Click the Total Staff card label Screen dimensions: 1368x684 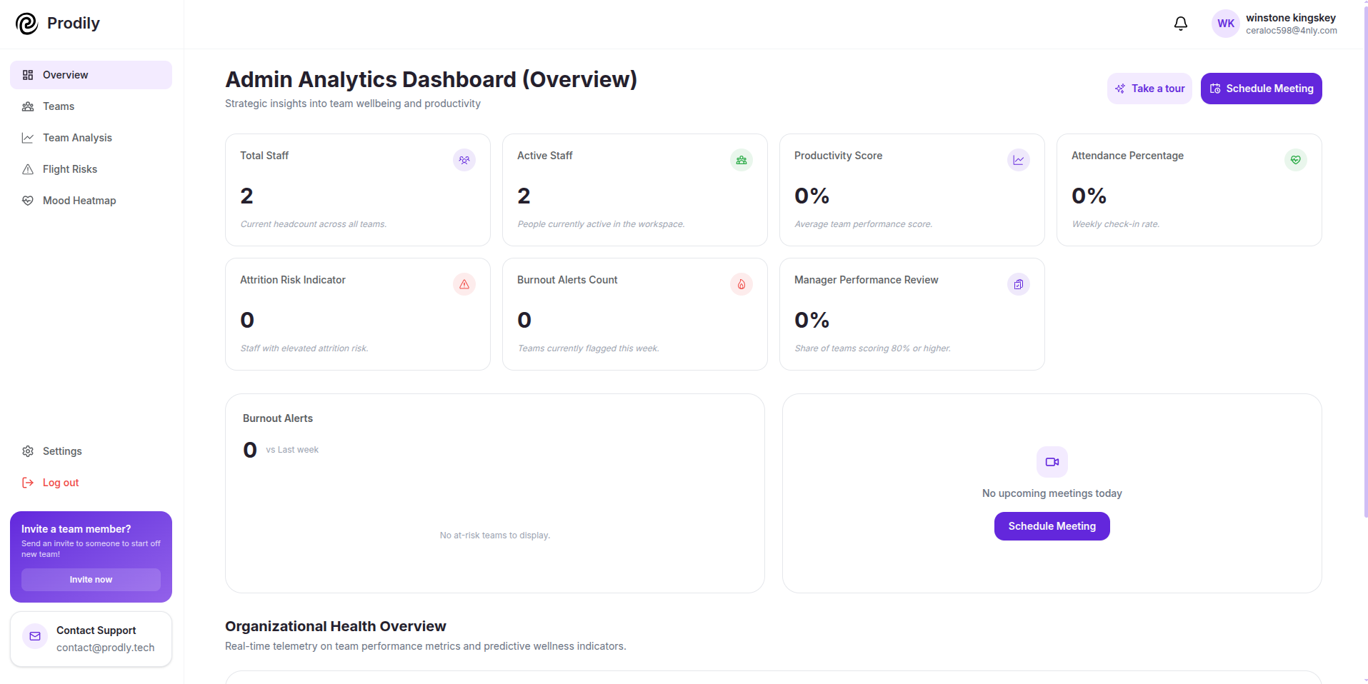264,156
